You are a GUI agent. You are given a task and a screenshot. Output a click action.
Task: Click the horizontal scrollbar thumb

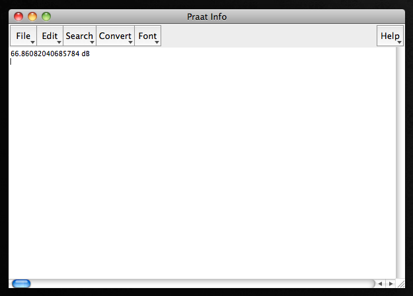point(21,283)
